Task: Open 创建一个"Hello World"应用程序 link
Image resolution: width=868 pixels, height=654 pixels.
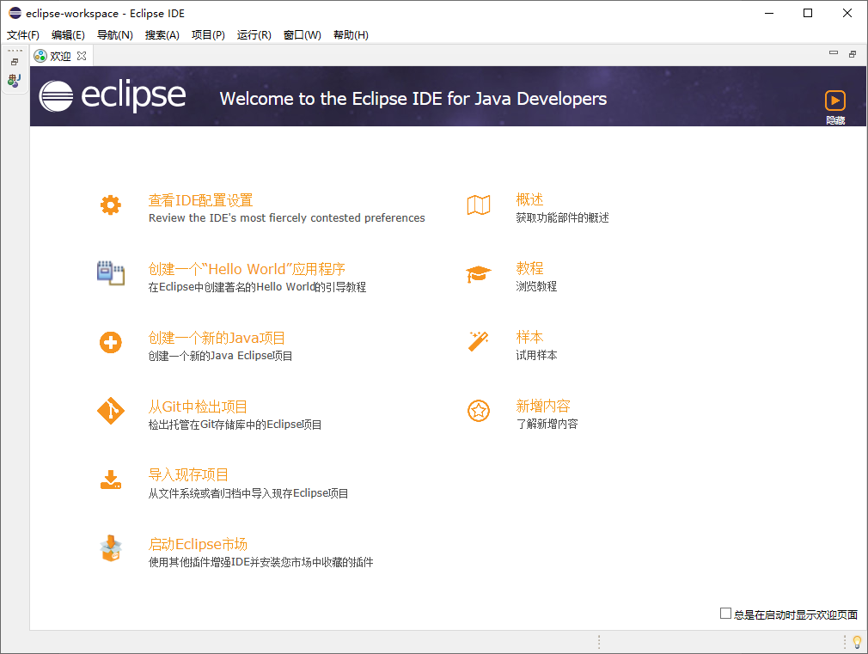Action: click(x=247, y=269)
